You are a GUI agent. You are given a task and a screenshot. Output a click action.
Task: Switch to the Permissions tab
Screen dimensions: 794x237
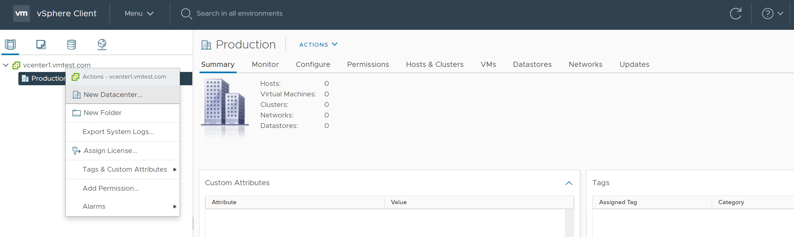(x=368, y=64)
